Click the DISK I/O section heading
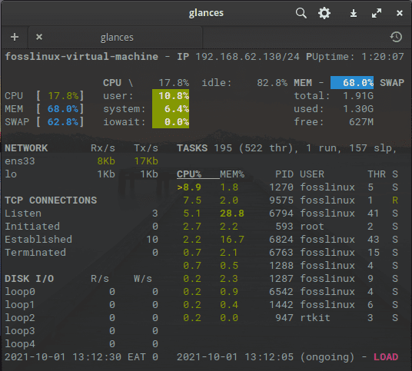Viewport: 412px width, 371px height. click(x=29, y=279)
